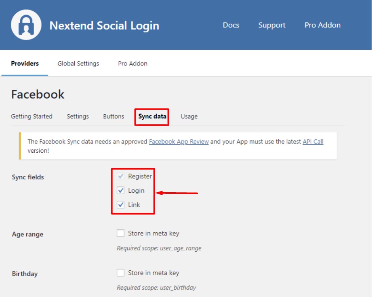
Task: Click the Required scope: user_birthday text
Action: 156,288
